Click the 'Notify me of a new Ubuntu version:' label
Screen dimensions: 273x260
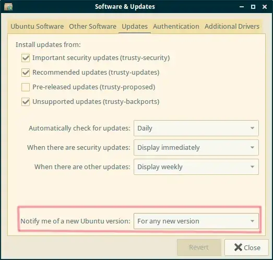75,221
